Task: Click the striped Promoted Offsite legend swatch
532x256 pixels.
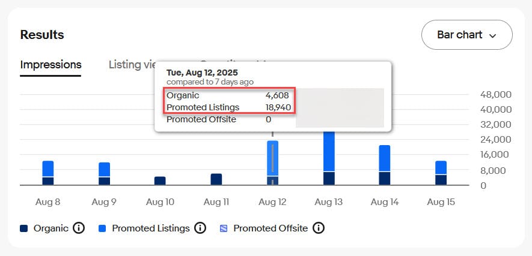Action: (x=224, y=228)
